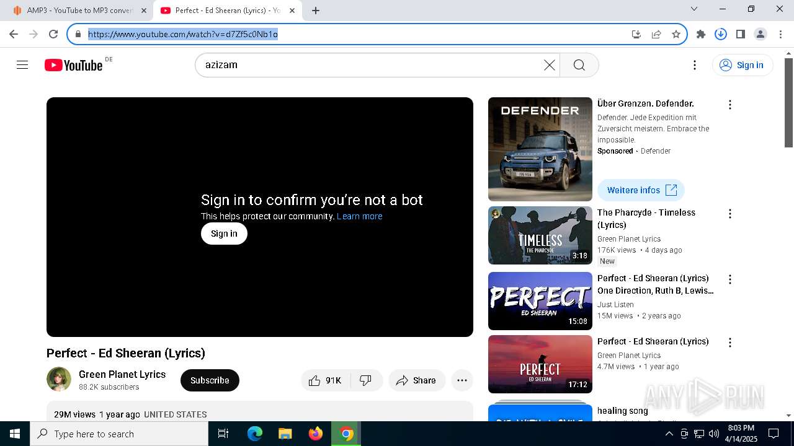The width and height of the screenshot is (794, 446).
Task: Click page vertical scrollbar
Action: [788, 102]
